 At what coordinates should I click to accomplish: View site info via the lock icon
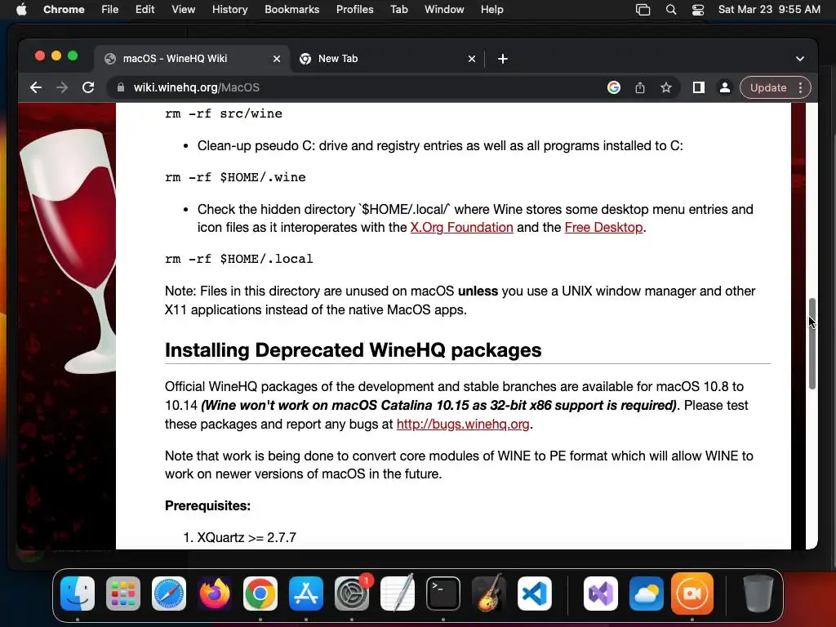(121, 87)
